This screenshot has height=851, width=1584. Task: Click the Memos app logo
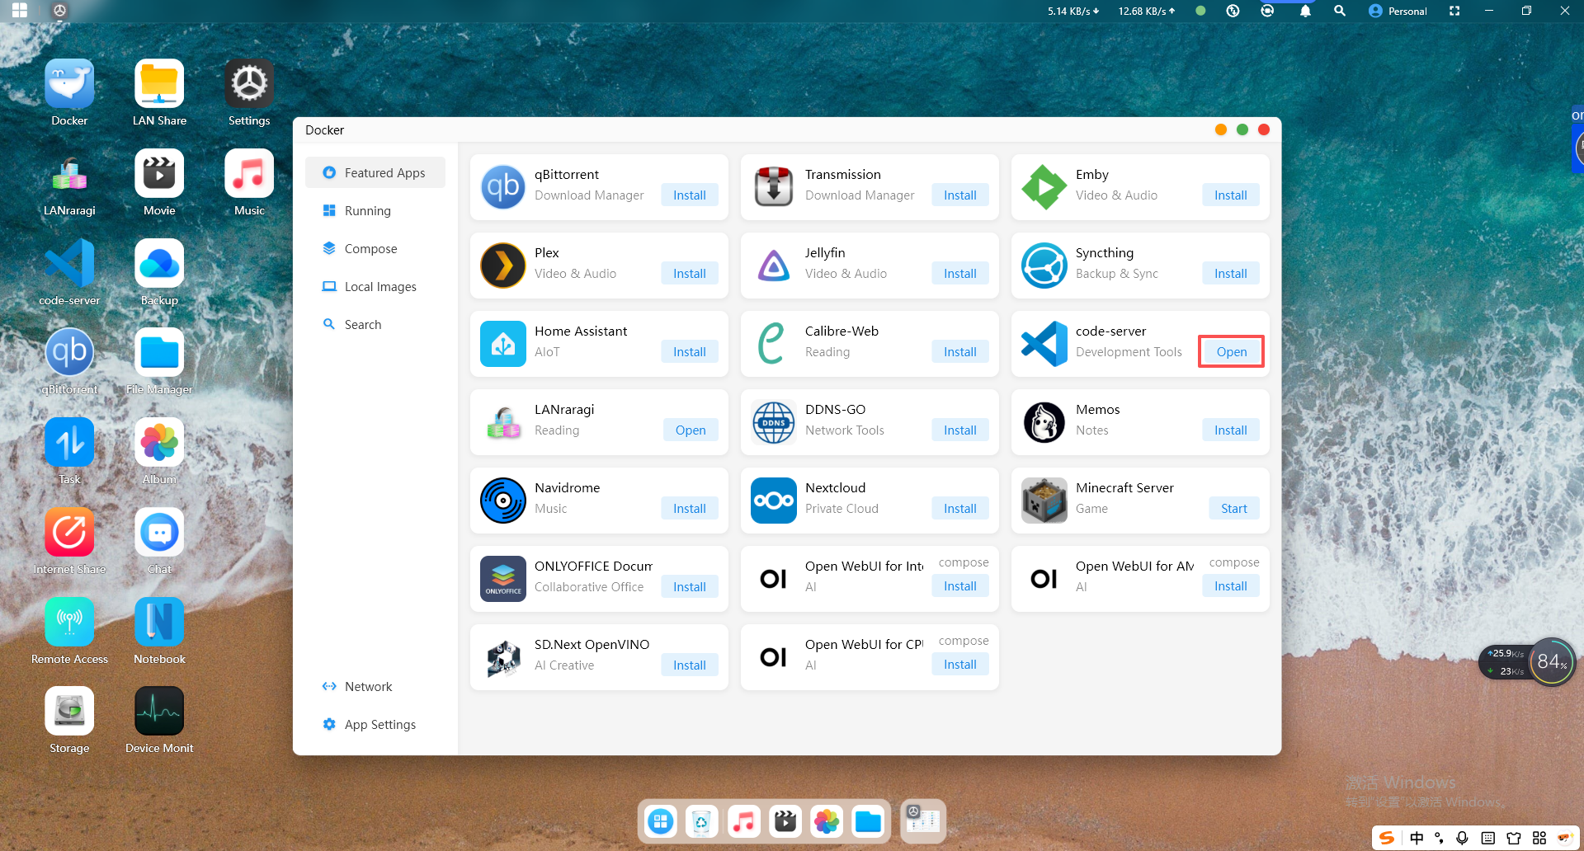[x=1044, y=422]
